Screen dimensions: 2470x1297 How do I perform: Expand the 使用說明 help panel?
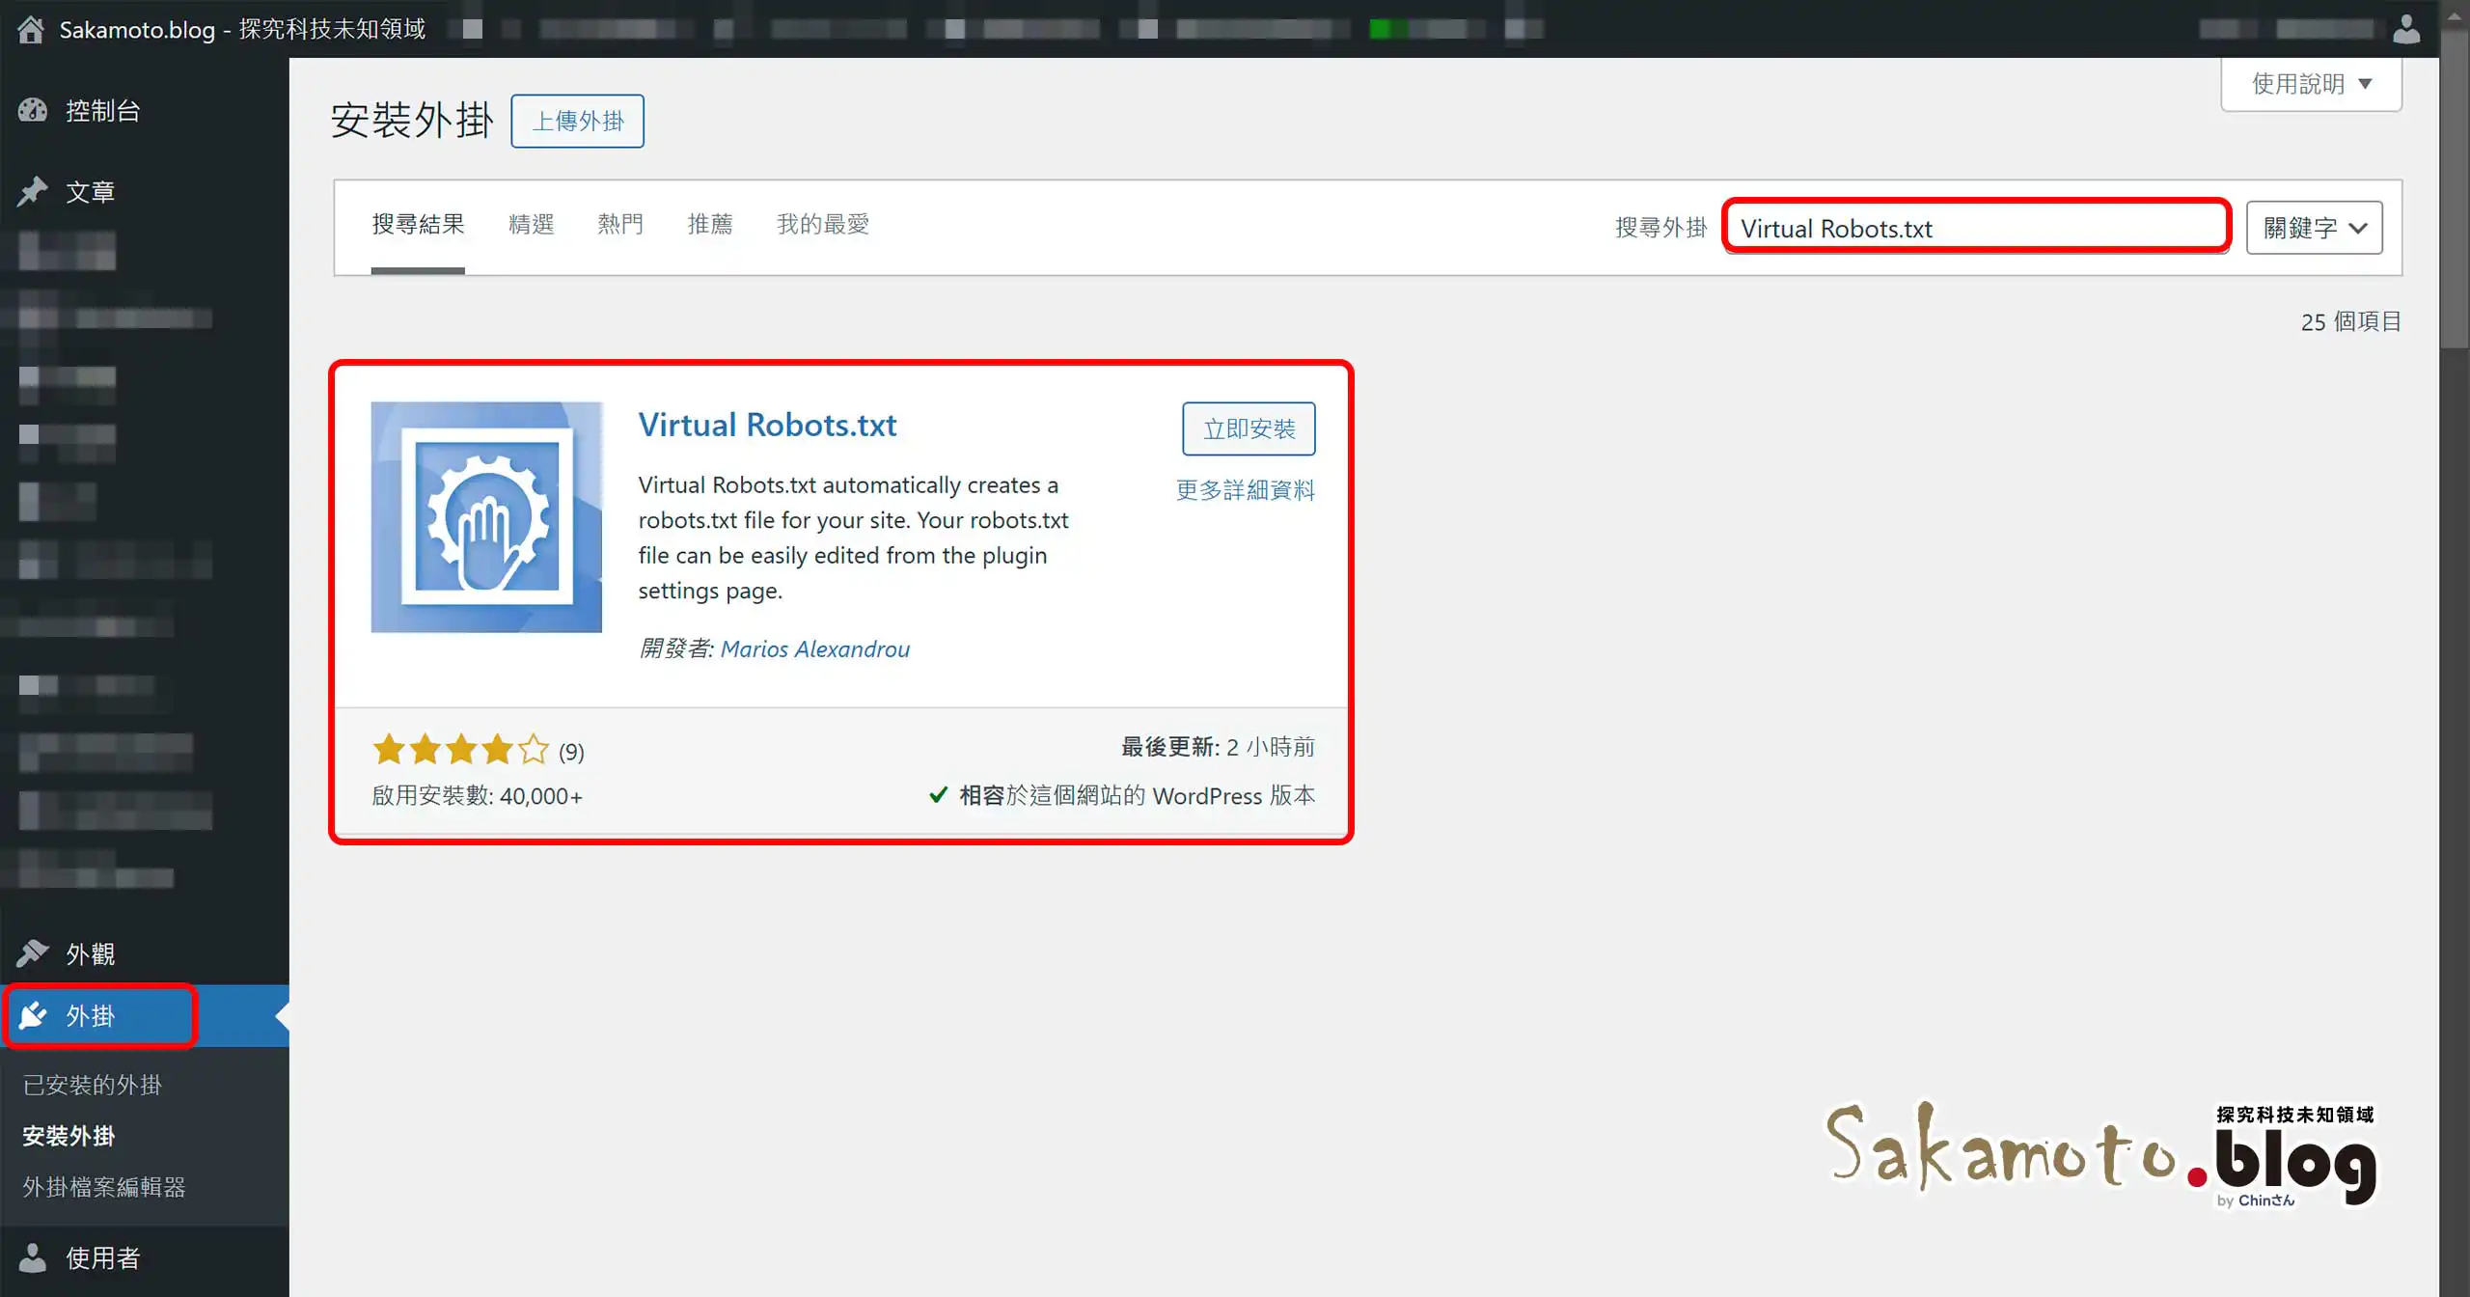pyautogui.click(x=2311, y=83)
